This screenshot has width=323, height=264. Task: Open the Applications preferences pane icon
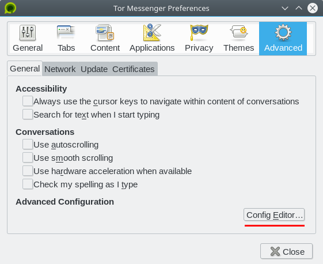pyautogui.click(x=152, y=39)
